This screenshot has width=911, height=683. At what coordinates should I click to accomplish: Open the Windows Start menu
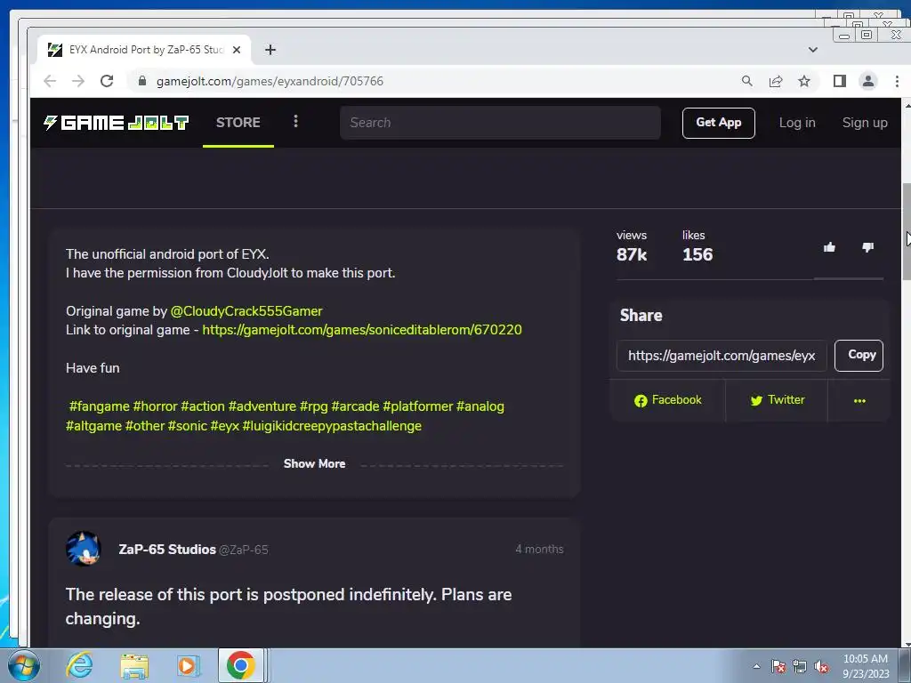click(x=23, y=665)
